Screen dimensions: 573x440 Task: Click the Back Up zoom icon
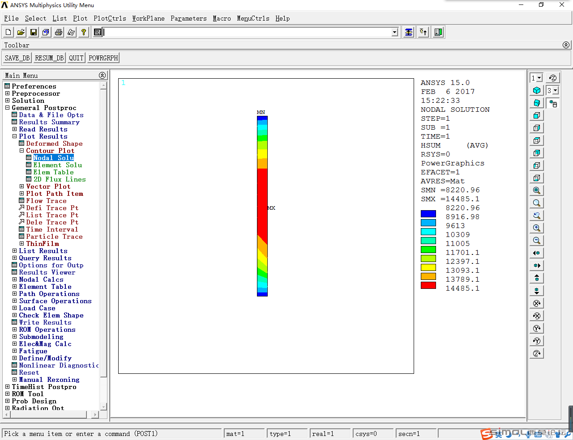tap(537, 216)
